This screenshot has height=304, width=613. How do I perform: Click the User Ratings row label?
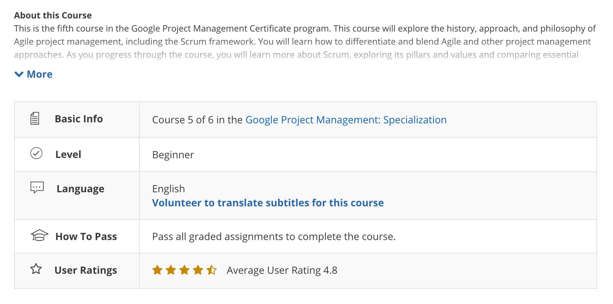point(86,270)
